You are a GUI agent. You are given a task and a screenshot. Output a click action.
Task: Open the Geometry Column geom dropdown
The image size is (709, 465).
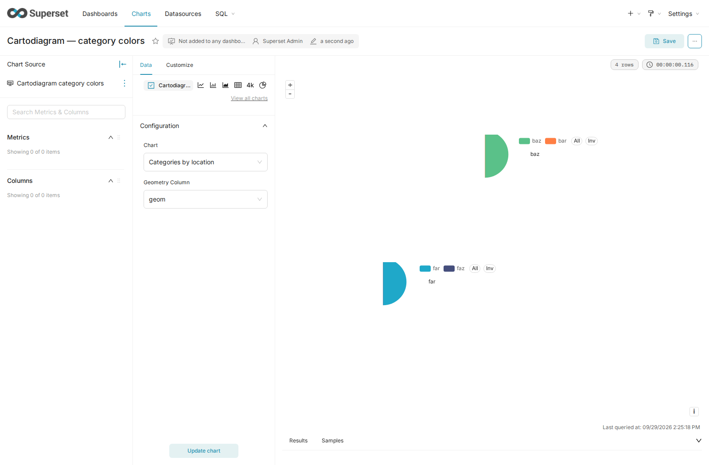pyautogui.click(x=206, y=199)
